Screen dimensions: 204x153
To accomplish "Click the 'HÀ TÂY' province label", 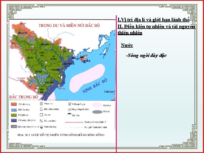I will [x=30, y=58].
